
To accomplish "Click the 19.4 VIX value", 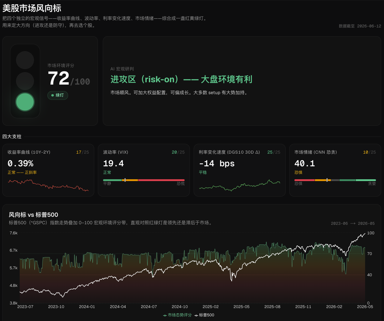I will click(113, 163).
